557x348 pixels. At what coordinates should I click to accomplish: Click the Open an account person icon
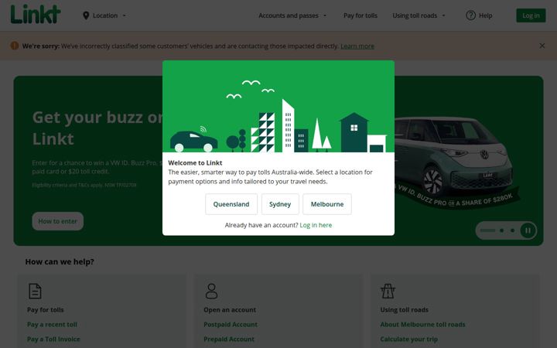coord(211,292)
